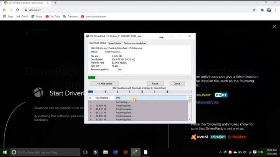Click the connections list scroll-up arrow

tap(189, 97)
